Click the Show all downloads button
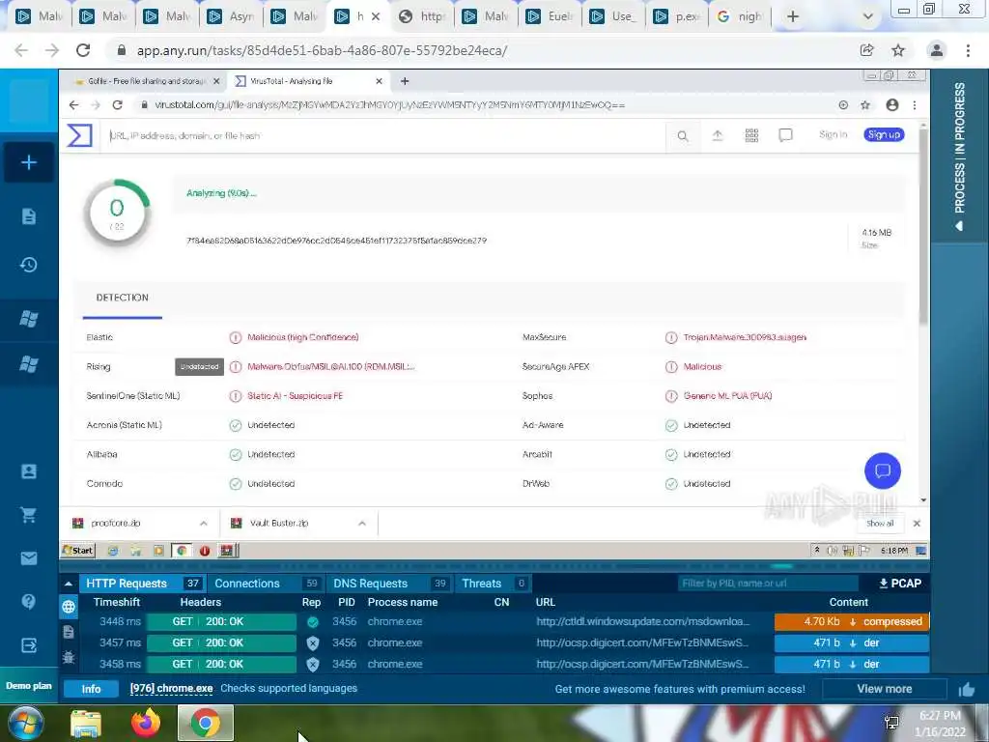Viewport: 989px width, 742px height. click(x=879, y=523)
